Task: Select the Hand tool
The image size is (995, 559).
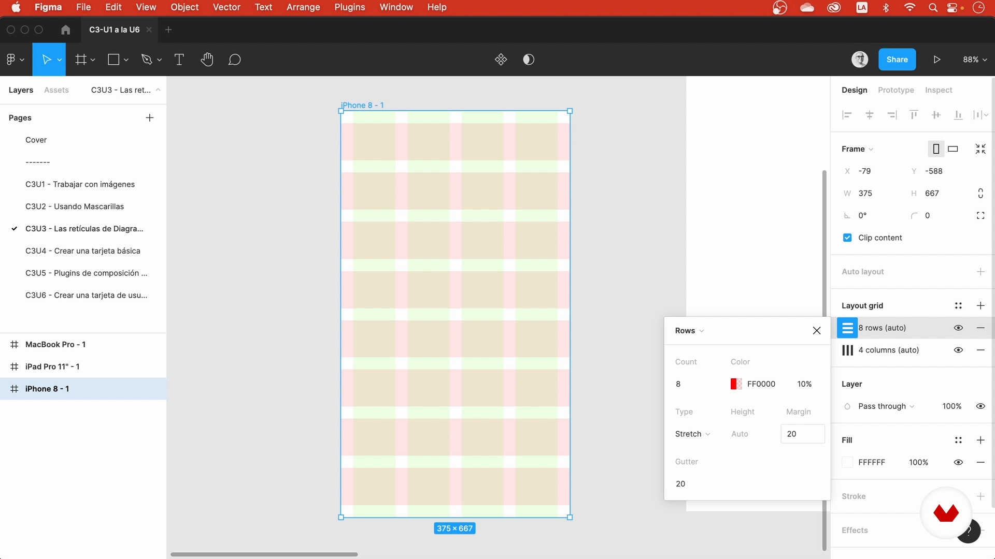Action: click(x=207, y=60)
